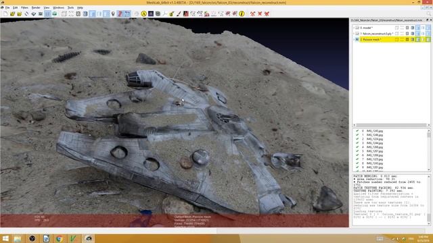Open the View menu
Image resolution: width=433 pixels, height=243 pixels.
point(47,7)
